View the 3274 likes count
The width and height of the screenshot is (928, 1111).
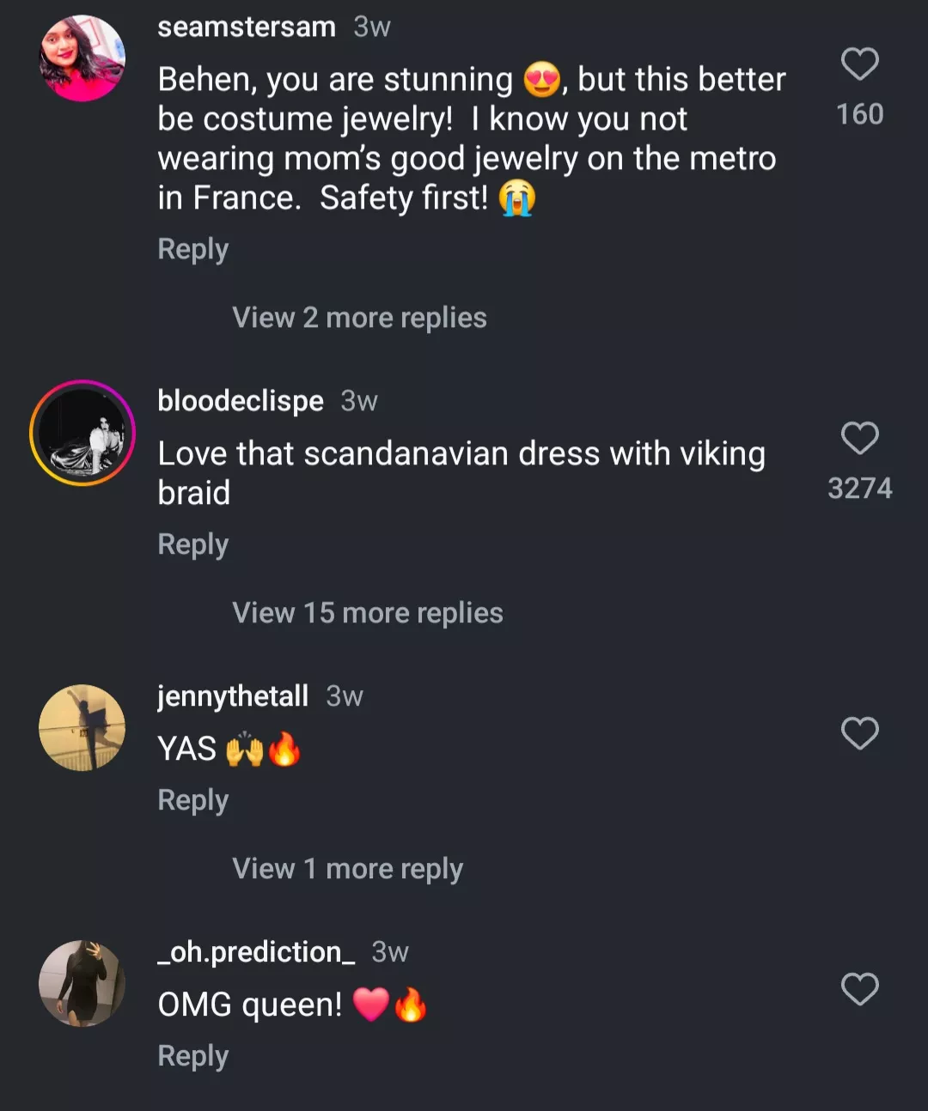[x=859, y=488]
